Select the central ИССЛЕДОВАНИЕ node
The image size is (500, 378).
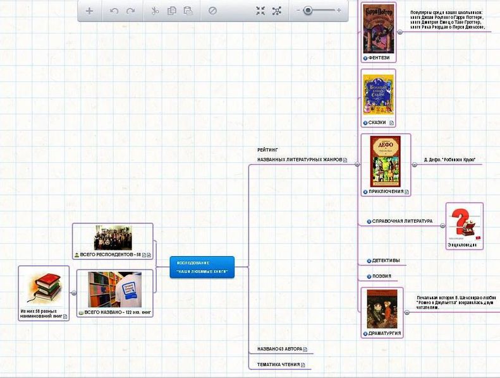[202, 267]
